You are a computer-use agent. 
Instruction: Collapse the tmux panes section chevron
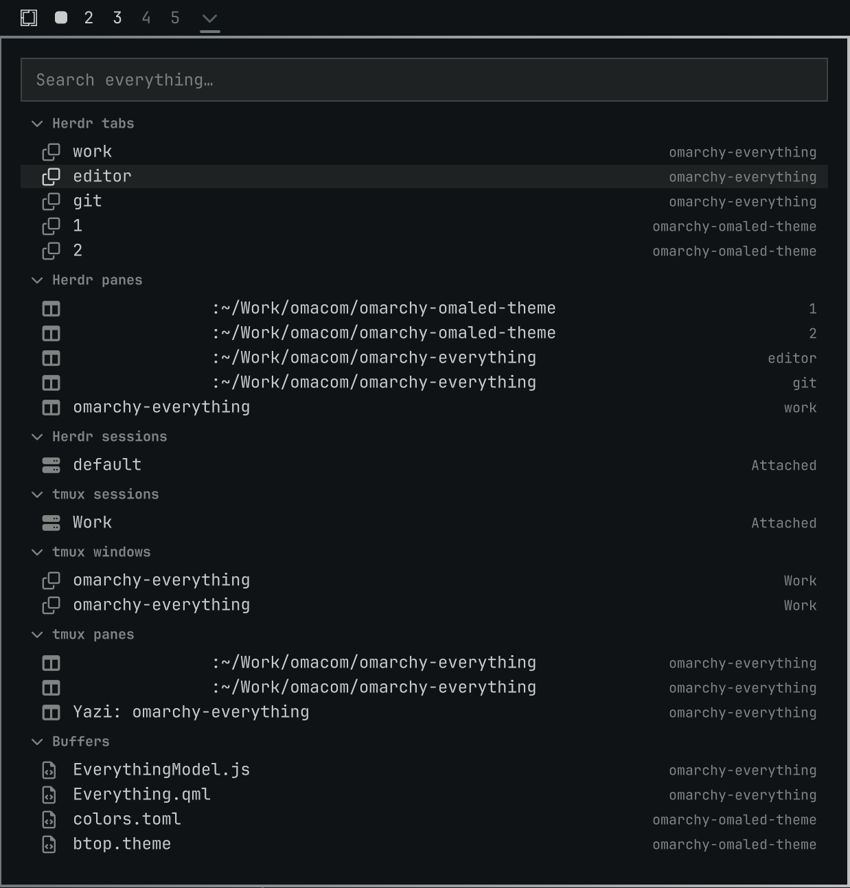(37, 635)
